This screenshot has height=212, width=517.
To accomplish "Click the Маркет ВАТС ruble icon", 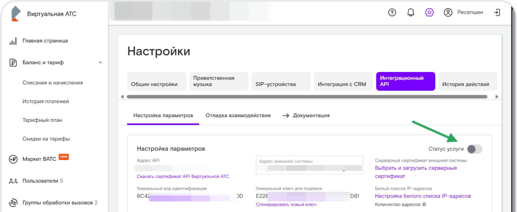I will (13, 159).
